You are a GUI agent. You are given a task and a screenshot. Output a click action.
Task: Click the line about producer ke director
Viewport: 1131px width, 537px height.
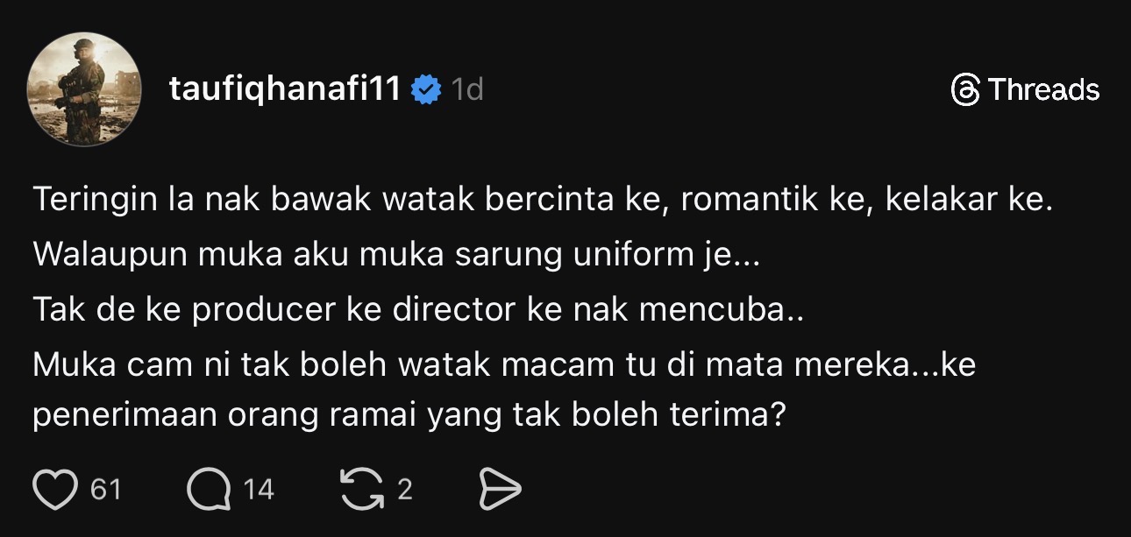(x=417, y=308)
